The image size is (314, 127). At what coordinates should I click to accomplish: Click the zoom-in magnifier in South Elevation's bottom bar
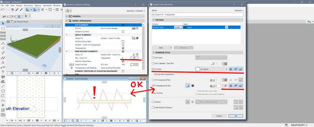pyautogui.click(x=73, y=121)
